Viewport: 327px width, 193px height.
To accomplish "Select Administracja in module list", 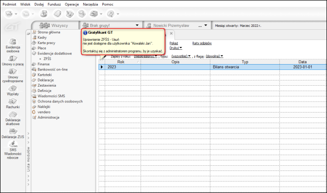I will (48, 117).
